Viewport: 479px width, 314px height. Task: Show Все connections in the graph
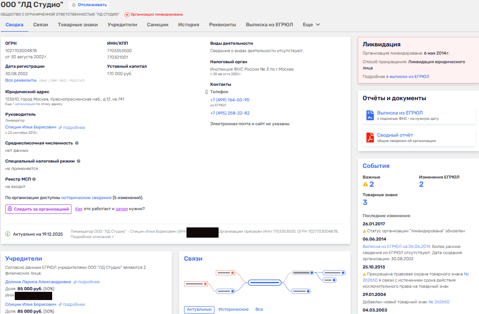[x=259, y=309]
